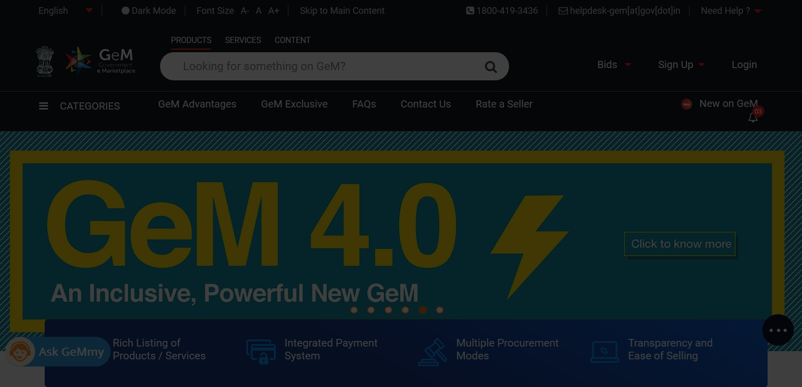Image resolution: width=802 pixels, height=387 pixels.
Task: Toggle Dark Mode
Action: coord(149,11)
